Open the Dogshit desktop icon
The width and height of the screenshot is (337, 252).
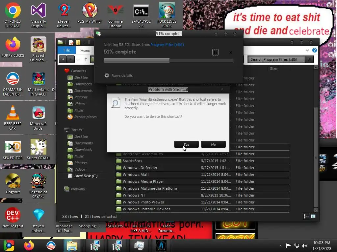pyautogui.click(x=13, y=183)
